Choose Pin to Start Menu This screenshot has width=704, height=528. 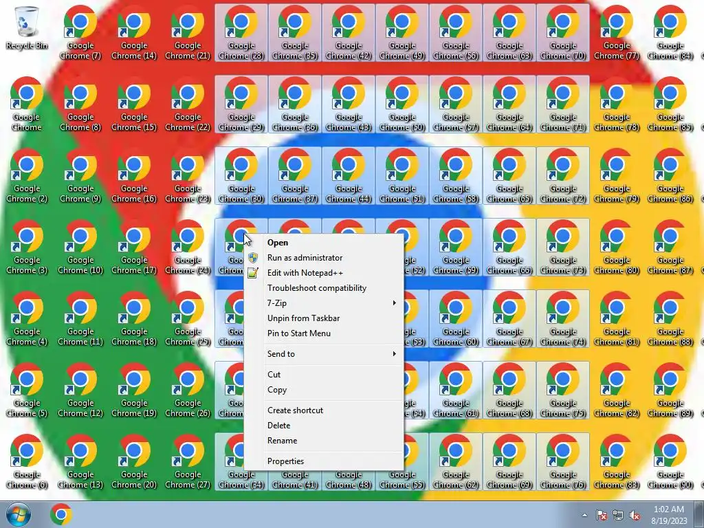[x=323, y=333]
